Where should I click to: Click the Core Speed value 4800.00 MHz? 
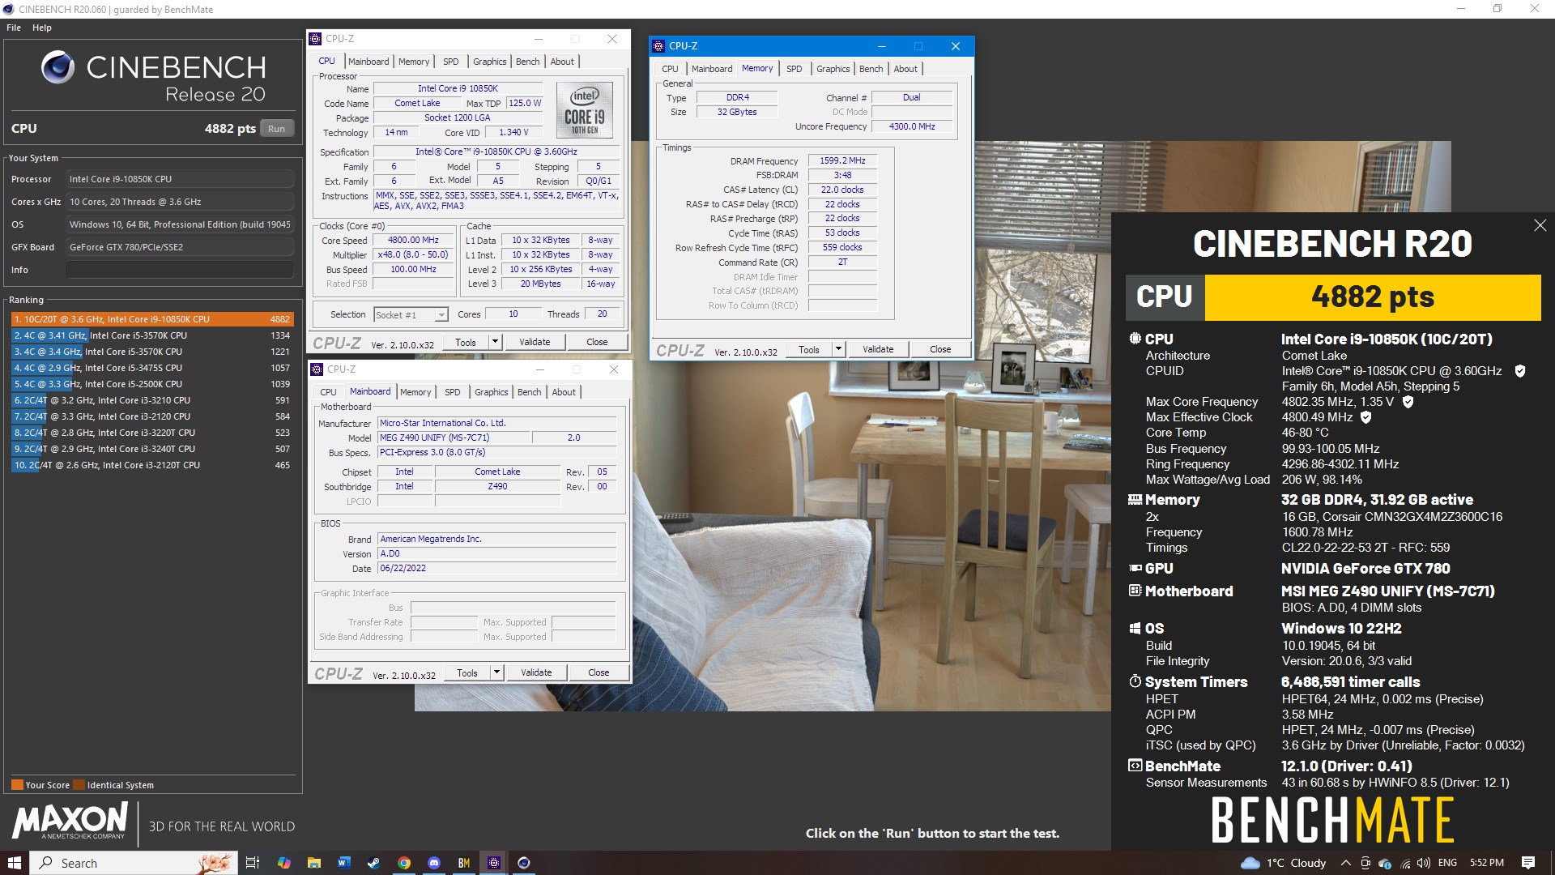click(413, 240)
